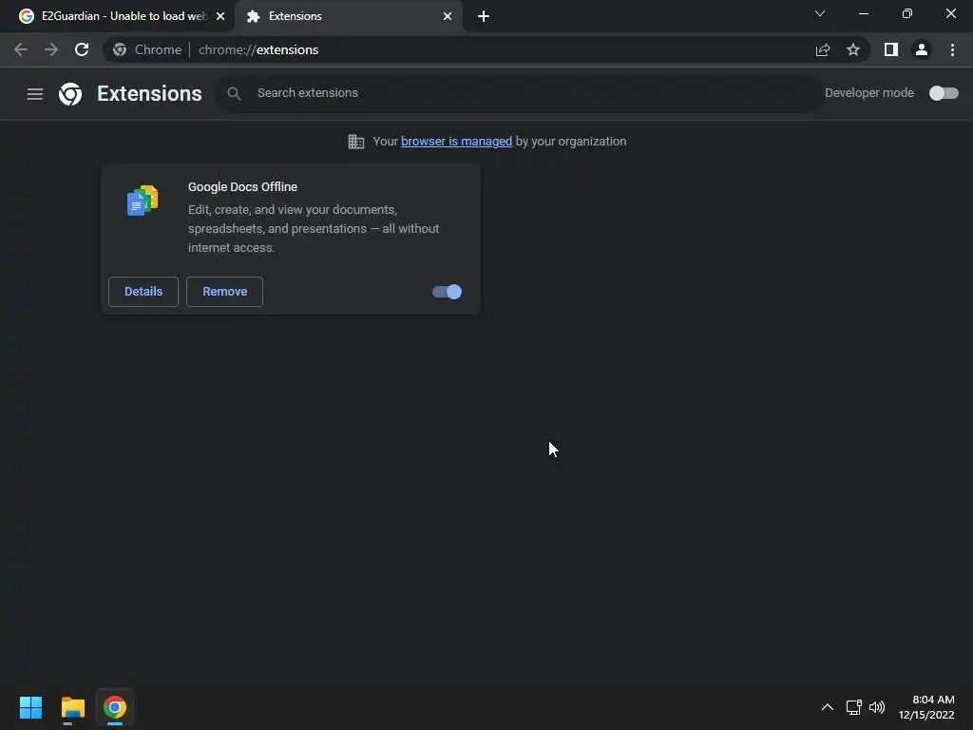Screen dimensions: 973x730
Task: Open Details for Google Docs Offline
Action: click(143, 292)
